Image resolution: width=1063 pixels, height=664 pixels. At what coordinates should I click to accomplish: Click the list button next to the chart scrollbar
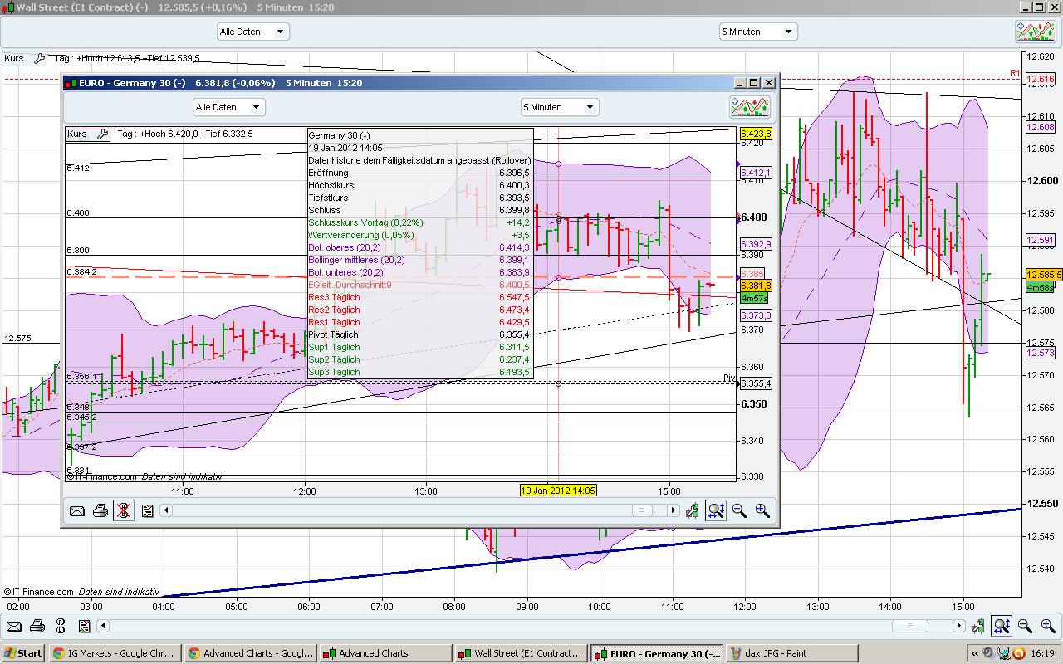(642, 510)
